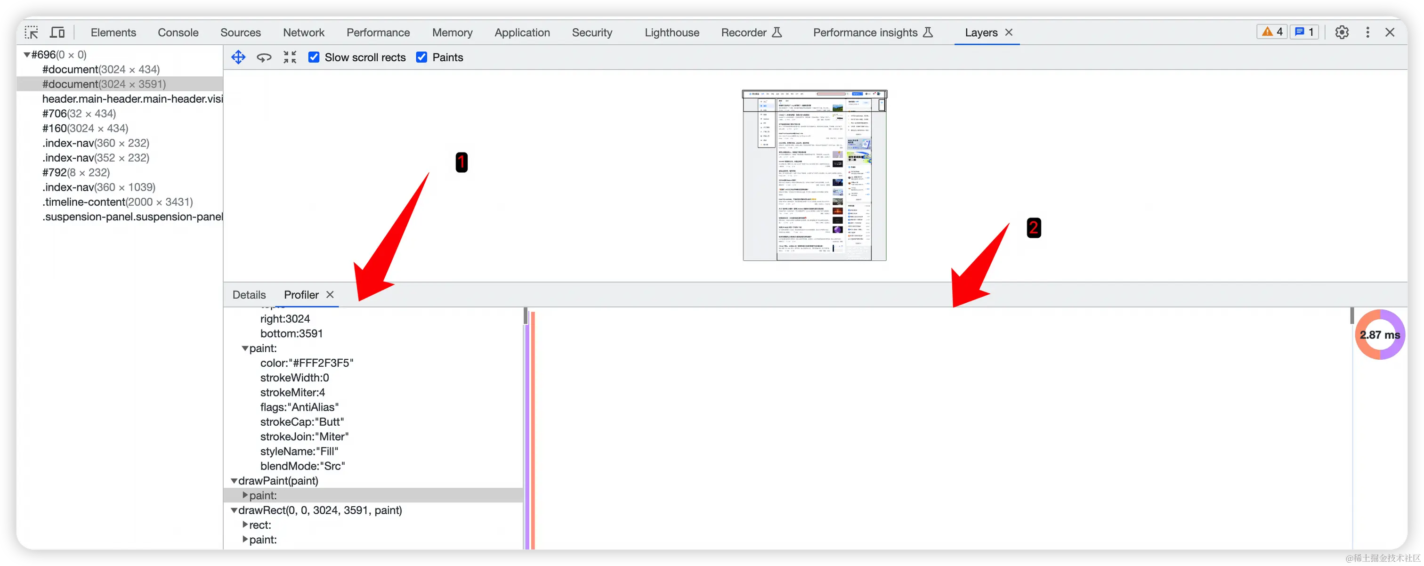Viewport: 1424px width, 566px height.
Task: Click the issues message badge
Action: [x=1304, y=32]
